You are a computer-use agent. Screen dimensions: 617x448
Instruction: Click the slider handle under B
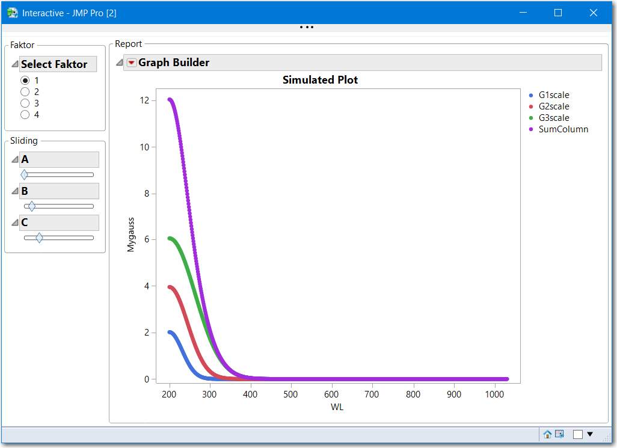(31, 206)
